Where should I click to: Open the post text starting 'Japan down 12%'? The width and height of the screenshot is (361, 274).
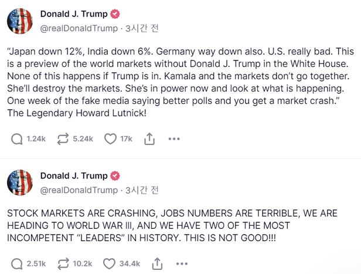[176, 82]
